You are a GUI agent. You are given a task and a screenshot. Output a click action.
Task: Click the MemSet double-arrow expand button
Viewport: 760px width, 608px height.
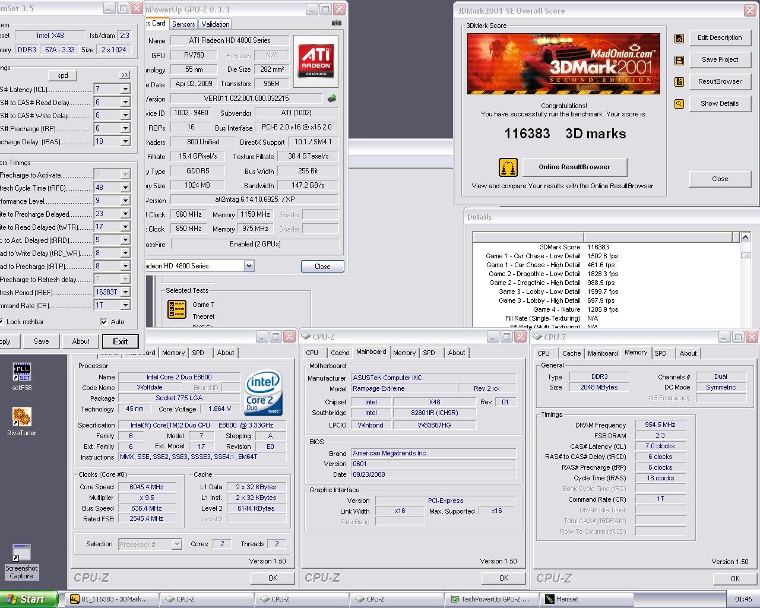pyautogui.click(x=124, y=75)
